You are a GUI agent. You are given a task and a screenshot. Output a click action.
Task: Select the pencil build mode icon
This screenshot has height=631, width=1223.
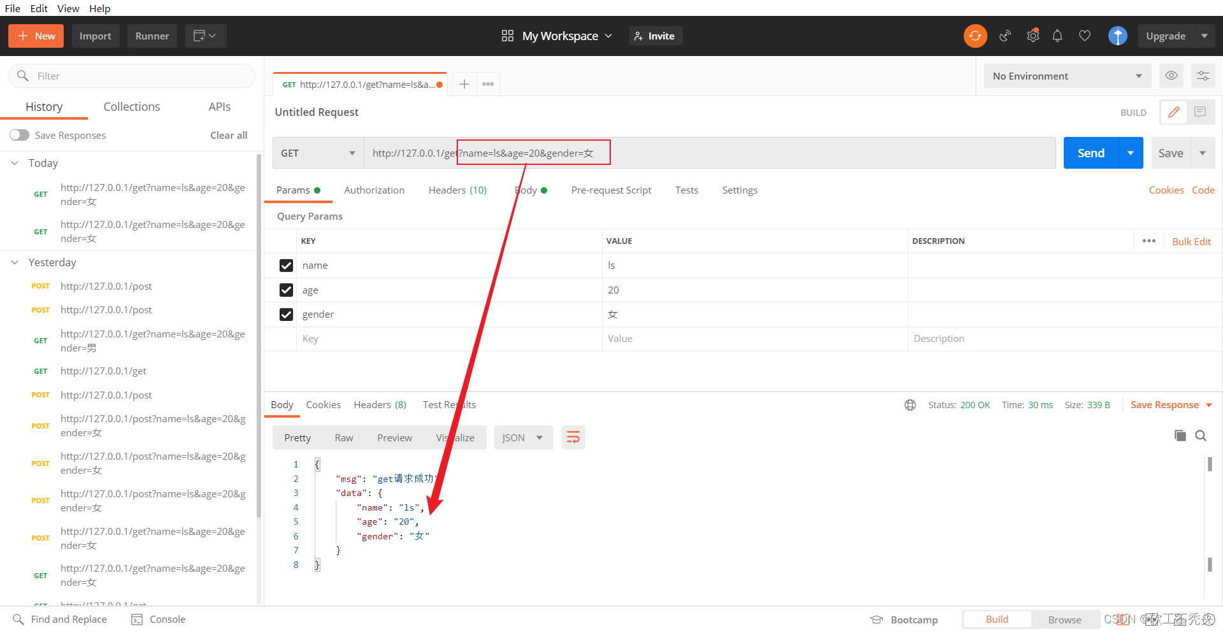click(x=1173, y=112)
